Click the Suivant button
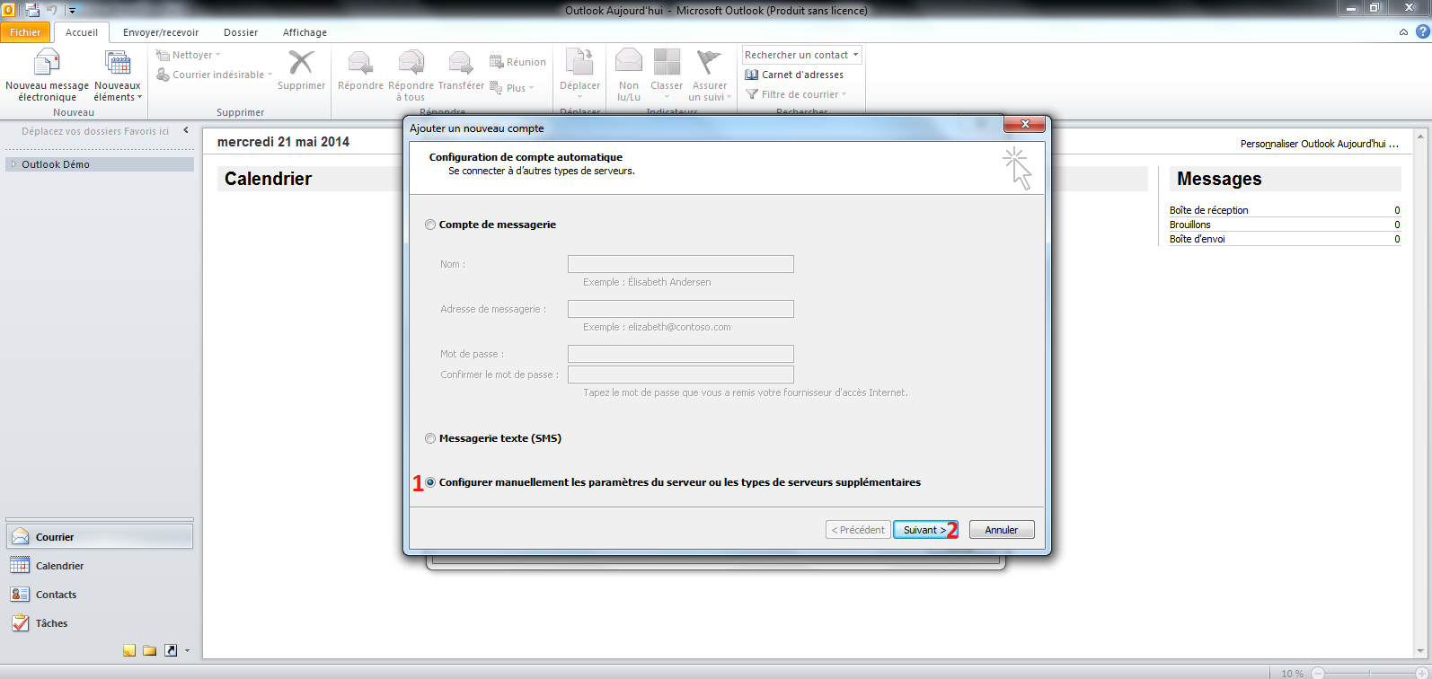Viewport: 1432px width, 679px height. [x=924, y=530]
